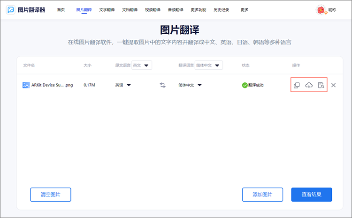Viewport: 352px width, 218px height.
Task: Switch to the 文字翻译 tab
Action: pyautogui.click(x=107, y=10)
